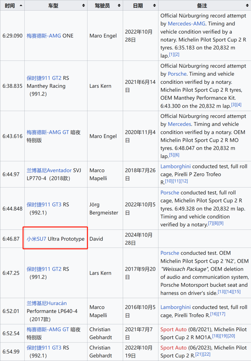The width and height of the screenshot is (251, 361).
Task: Select date cell 2021年7月7日
Action: click(140, 334)
